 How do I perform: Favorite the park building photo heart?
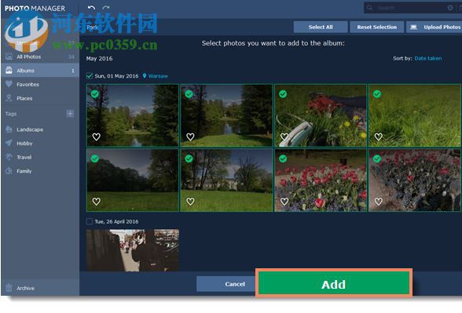click(x=190, y=202)
